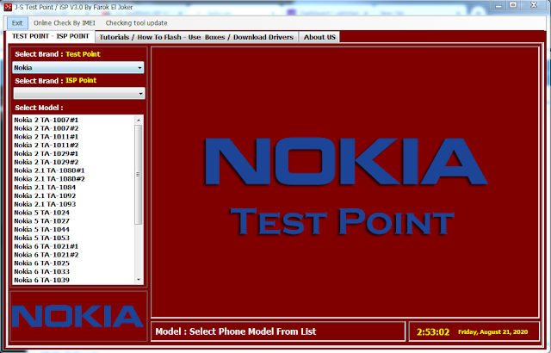The image size is (551, 353).
Task: Click the Nokia Test Point main image
Action: pos(345,182)
